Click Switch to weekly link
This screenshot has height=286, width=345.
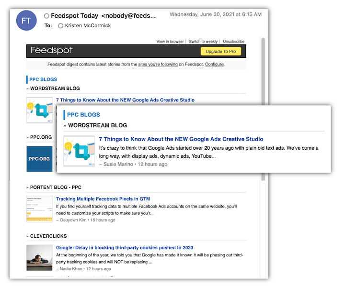coord(203,42)
